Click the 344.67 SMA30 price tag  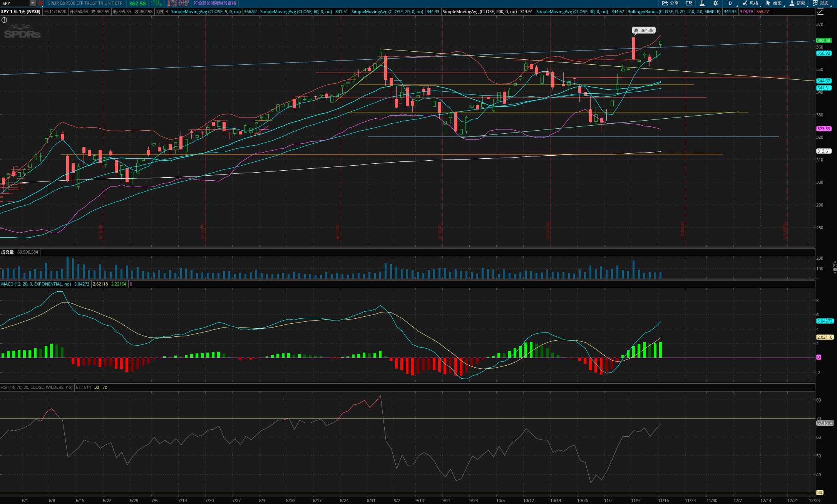824,81
